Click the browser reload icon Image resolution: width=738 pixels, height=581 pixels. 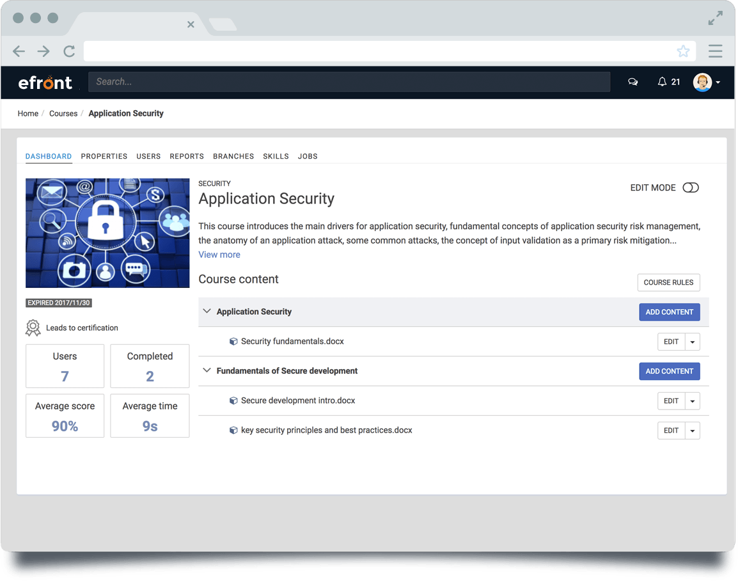[69, 51]
